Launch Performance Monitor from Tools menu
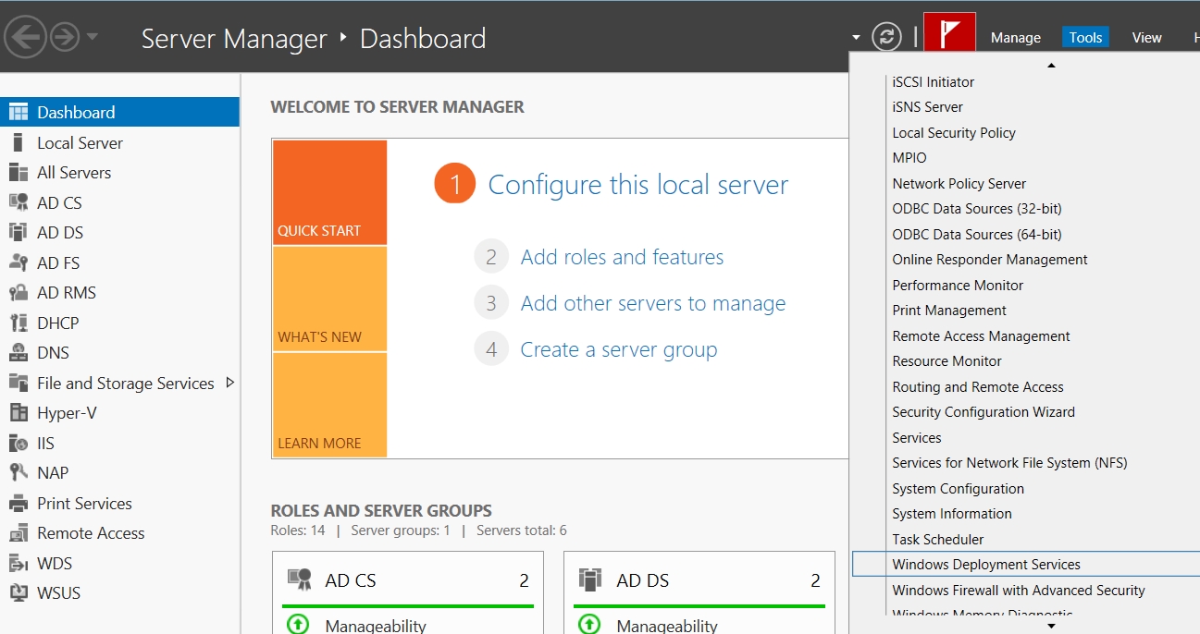Screen dimensions: 1200x634 click(958, 286)
